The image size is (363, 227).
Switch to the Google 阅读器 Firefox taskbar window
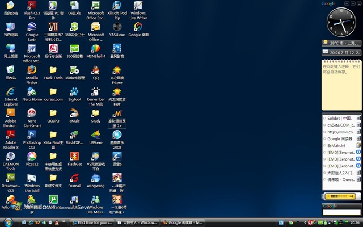[183, 222]
